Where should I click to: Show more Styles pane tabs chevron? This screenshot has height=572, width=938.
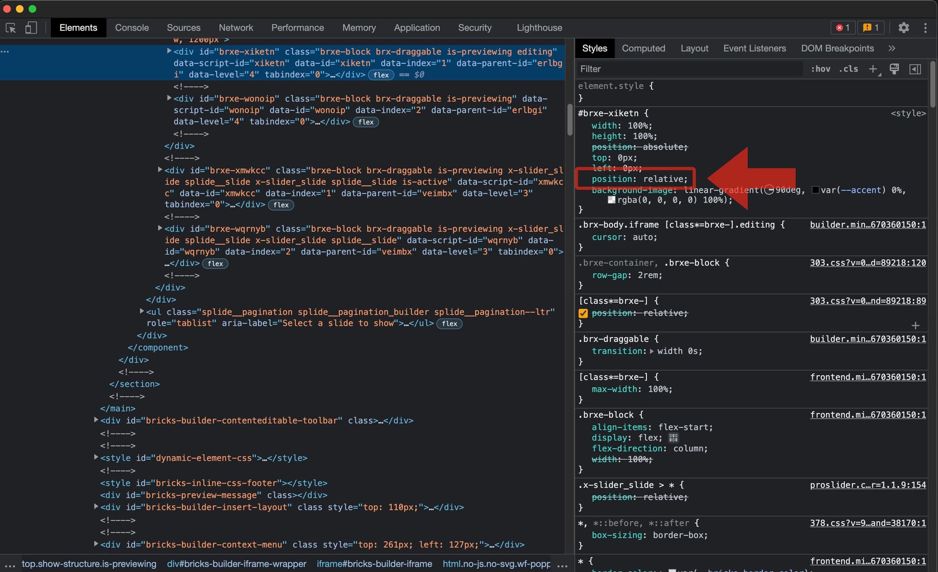pos(892,48)
